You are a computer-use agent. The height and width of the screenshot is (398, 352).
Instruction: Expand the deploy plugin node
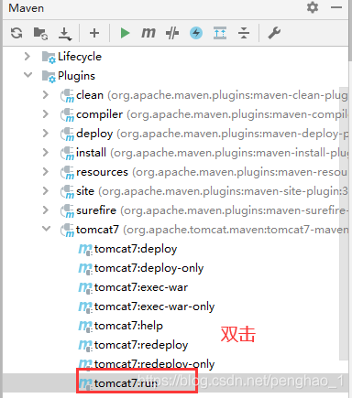46,134
